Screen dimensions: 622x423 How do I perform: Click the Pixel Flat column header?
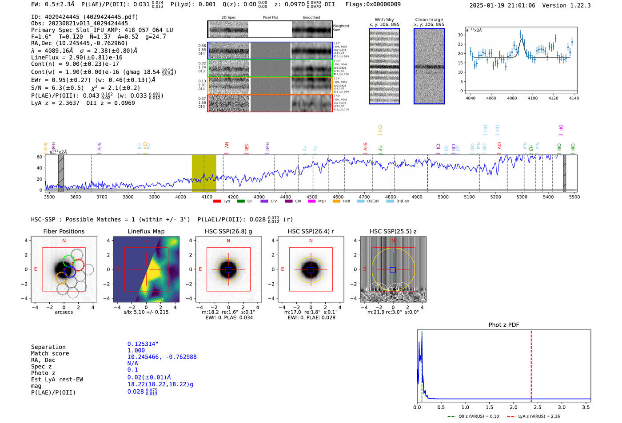coord(271,18)
